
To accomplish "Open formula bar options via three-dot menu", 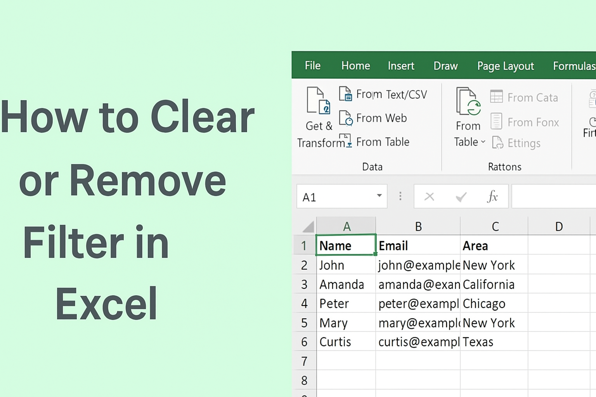I will 400,196.
